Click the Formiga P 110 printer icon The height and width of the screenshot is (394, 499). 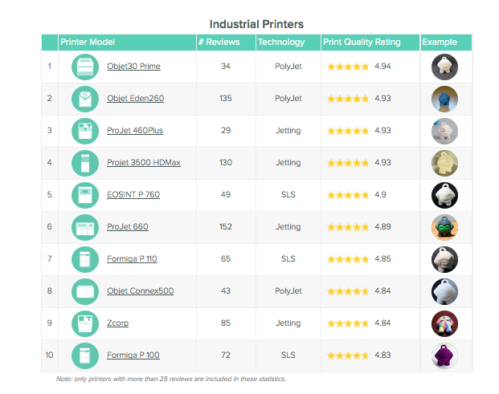tap(85, 259)
